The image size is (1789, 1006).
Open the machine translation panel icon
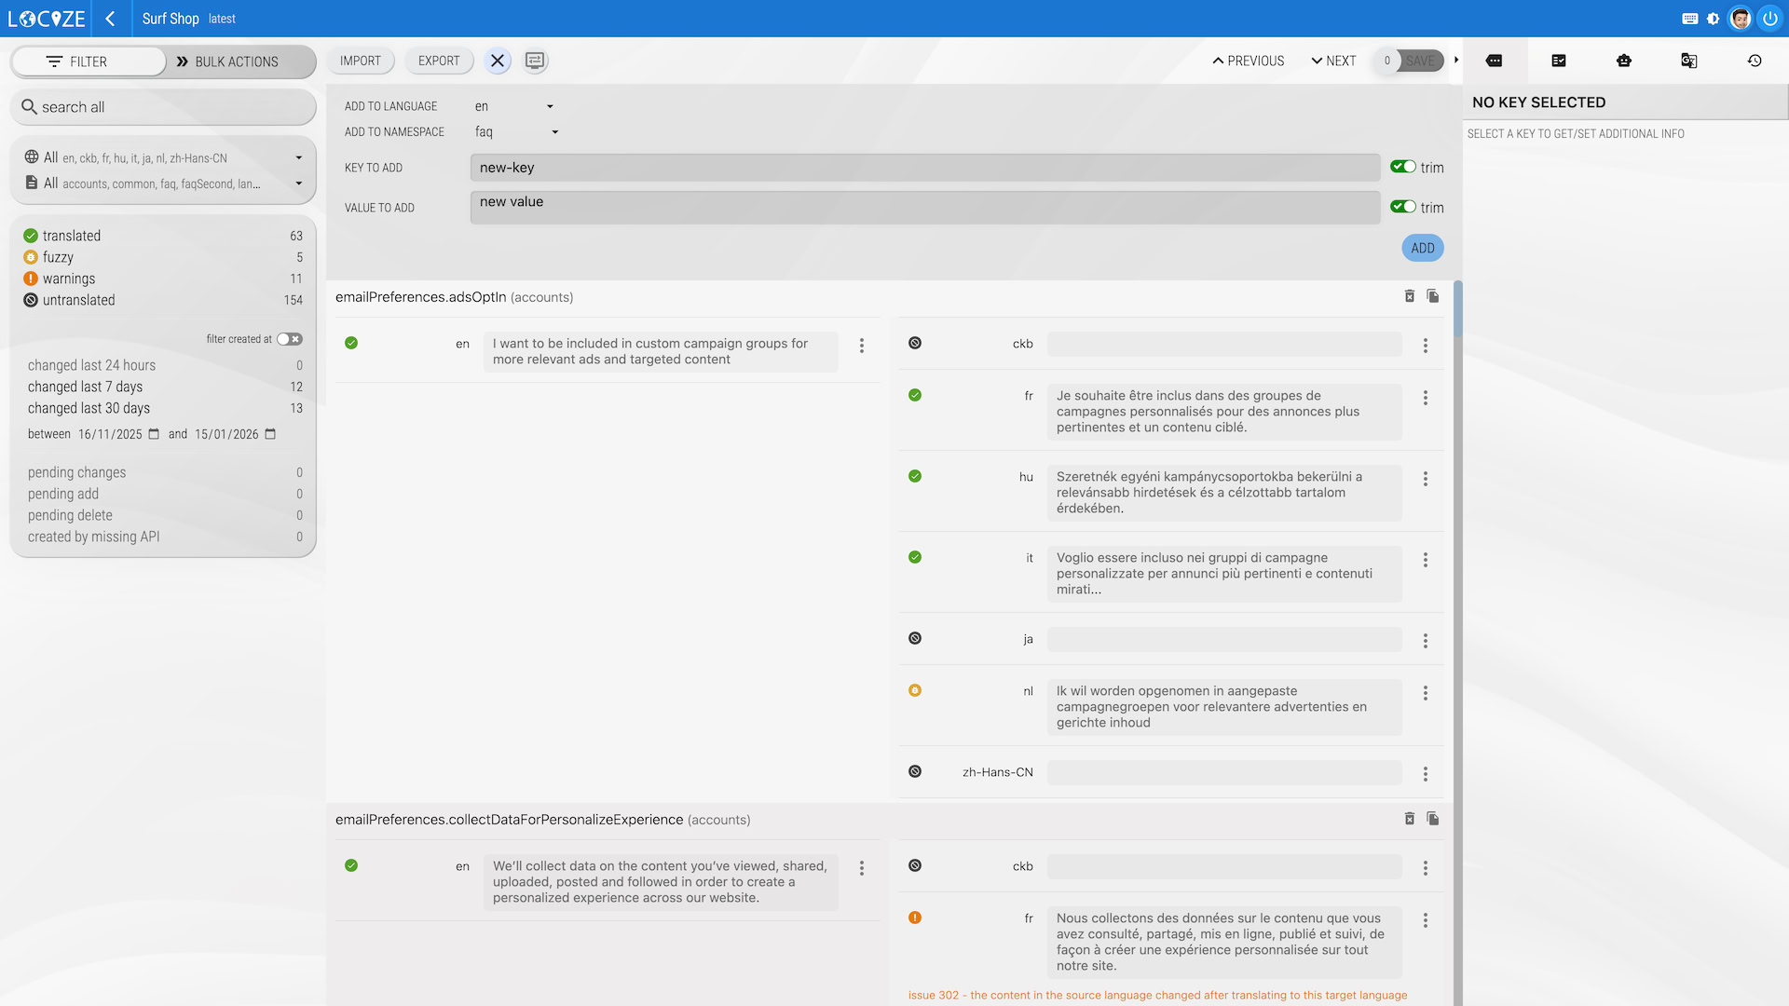tap(1688, 61)
